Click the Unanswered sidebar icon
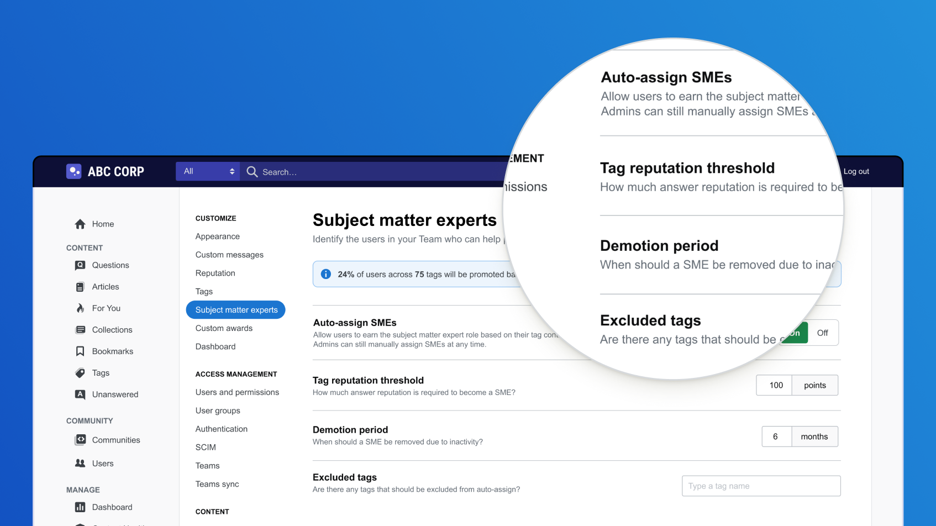 [x=80, y=394]
